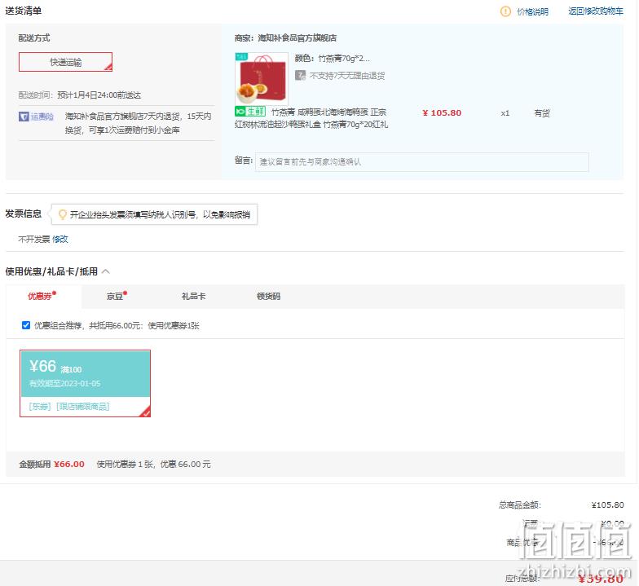Click the invoice tip lightbulb icon
Screen dimensions: 639x586
[62, 214]
